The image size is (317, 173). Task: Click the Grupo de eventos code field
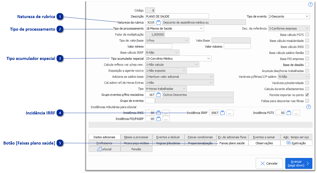pos(150,101)
